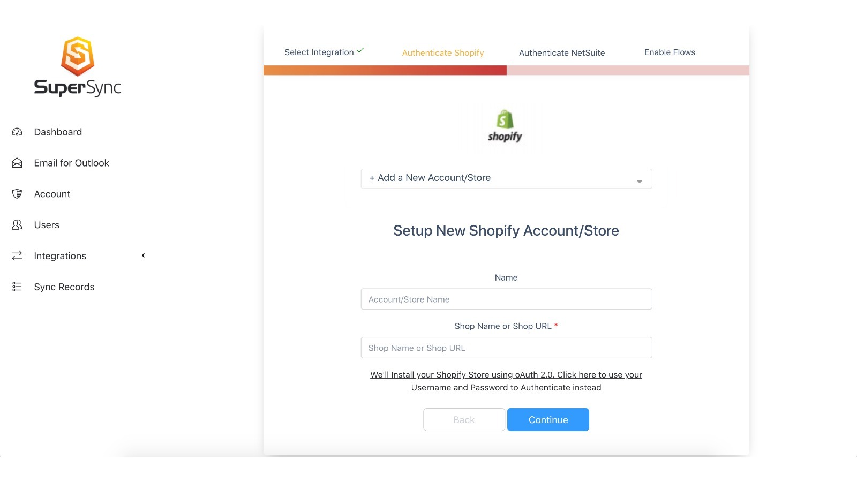Open the Add a New Account/Store dropdown
857x482 pixels.
[506, 178]
